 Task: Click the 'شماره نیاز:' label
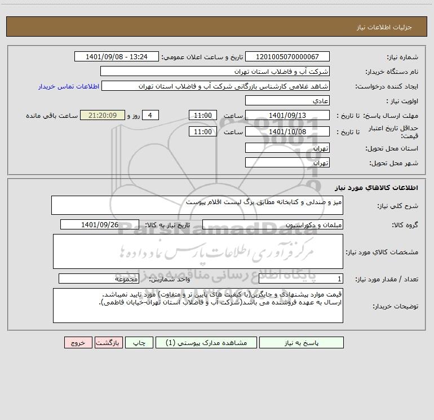point(402,57)
